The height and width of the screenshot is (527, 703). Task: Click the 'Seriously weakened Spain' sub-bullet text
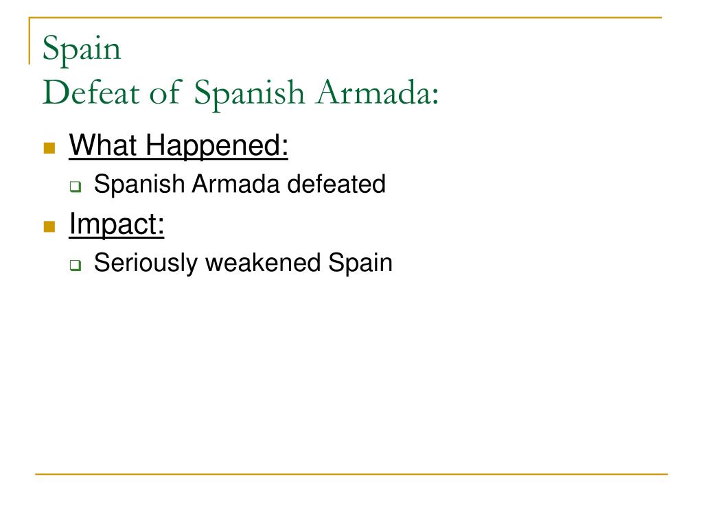(244, 263)
